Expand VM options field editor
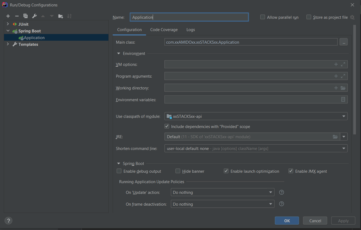The height and width of the screenshot is (230, 361). pyautogui.click(x=343, y=64)
